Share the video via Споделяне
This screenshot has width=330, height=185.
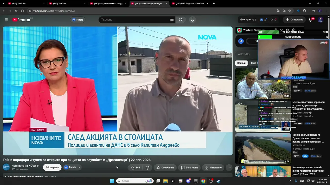point(165,168)
